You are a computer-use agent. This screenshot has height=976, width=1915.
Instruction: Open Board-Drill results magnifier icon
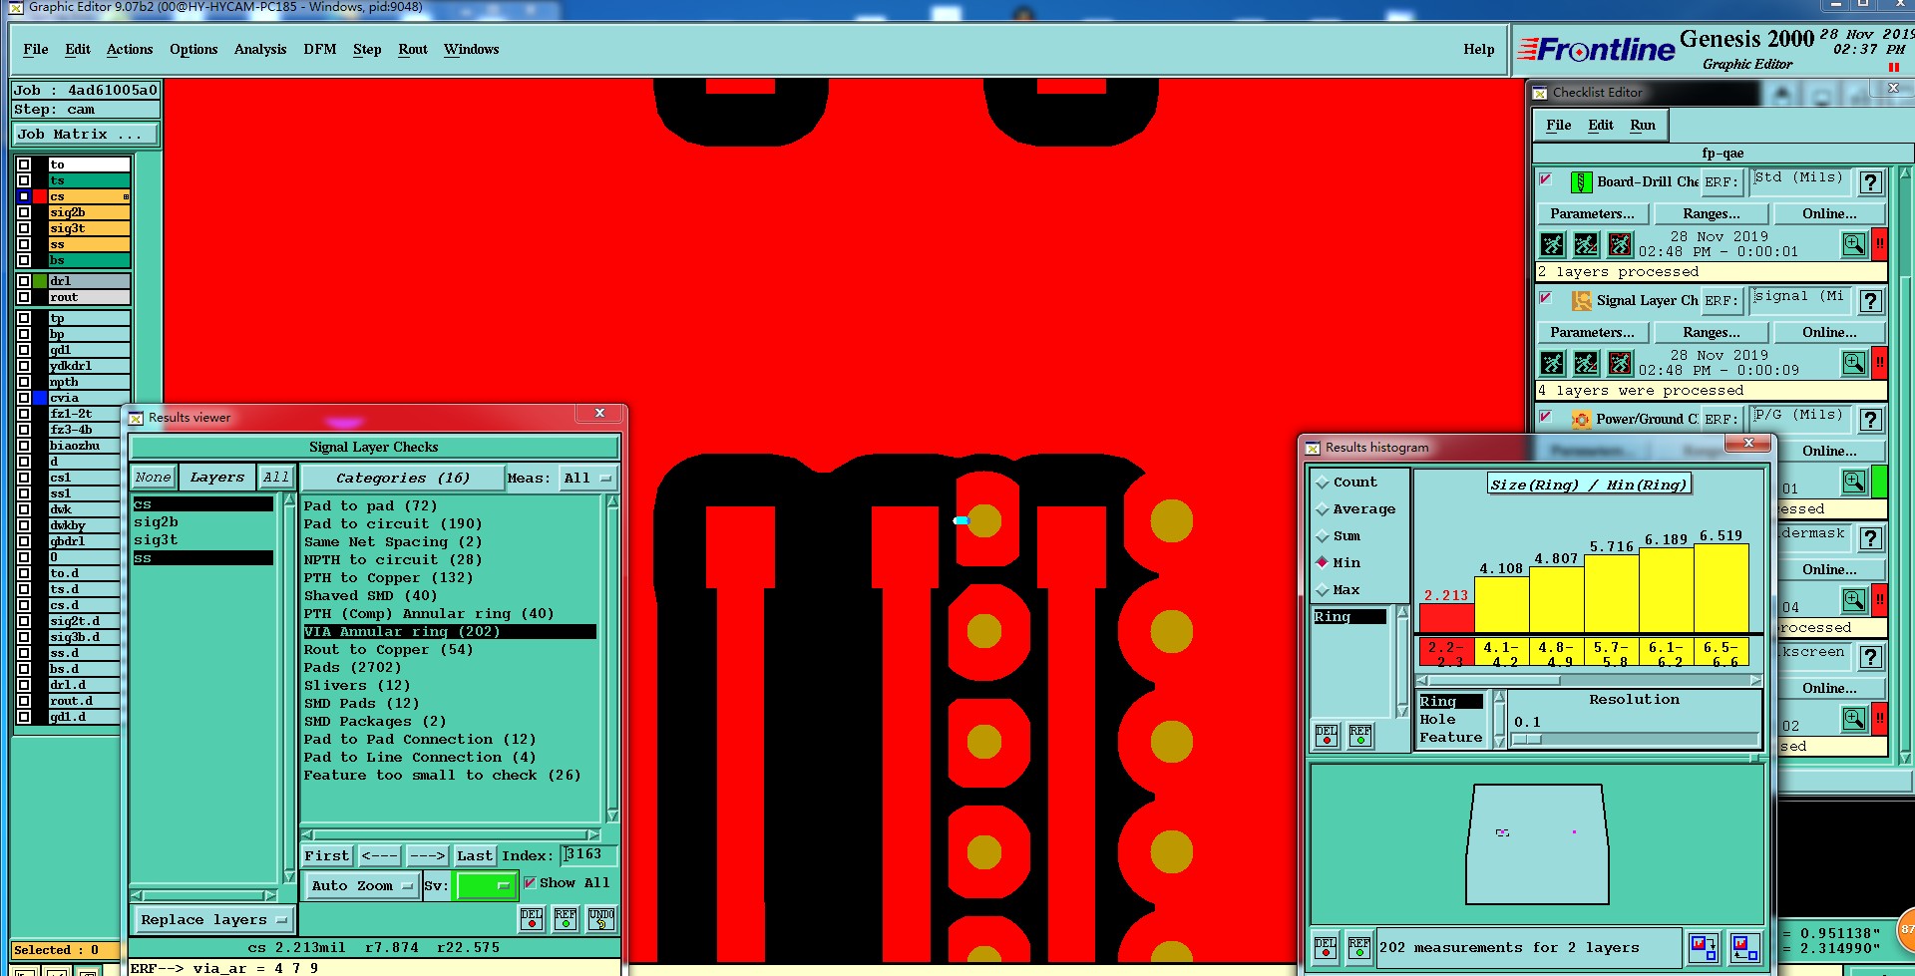[x=1853, y=244]
